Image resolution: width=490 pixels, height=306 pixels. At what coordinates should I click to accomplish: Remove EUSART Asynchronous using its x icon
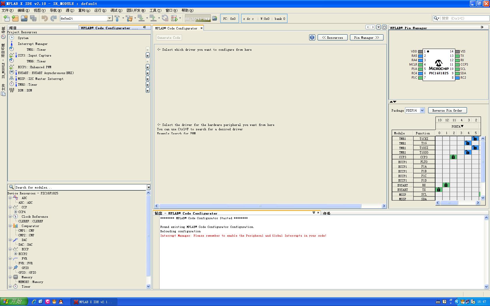click(148, 73)
